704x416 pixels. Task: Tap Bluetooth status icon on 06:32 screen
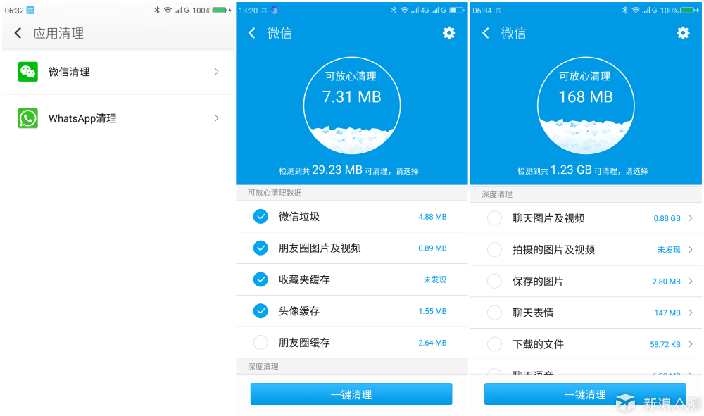click(x=157, y=10)
